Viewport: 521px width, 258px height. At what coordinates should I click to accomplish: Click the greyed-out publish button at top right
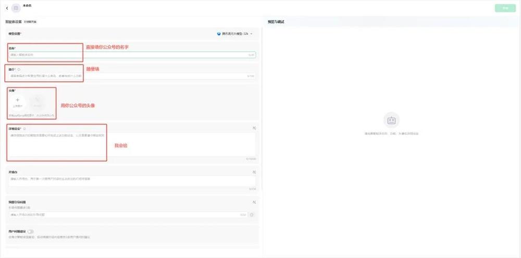point(505,8)
